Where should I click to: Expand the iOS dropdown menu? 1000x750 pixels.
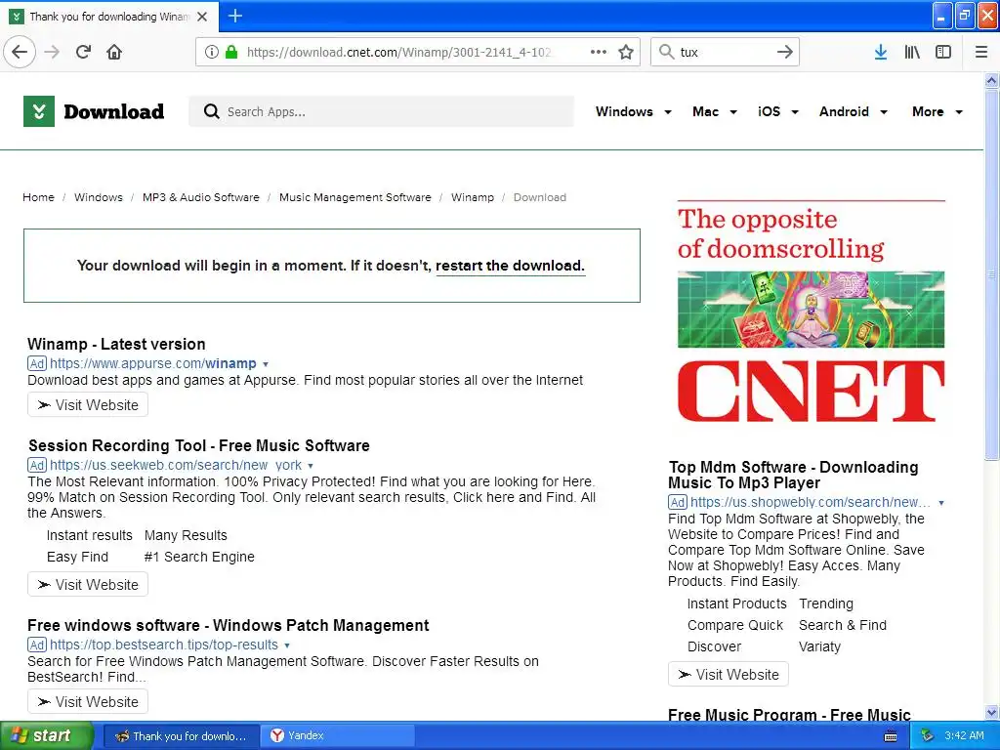(777, 111)
